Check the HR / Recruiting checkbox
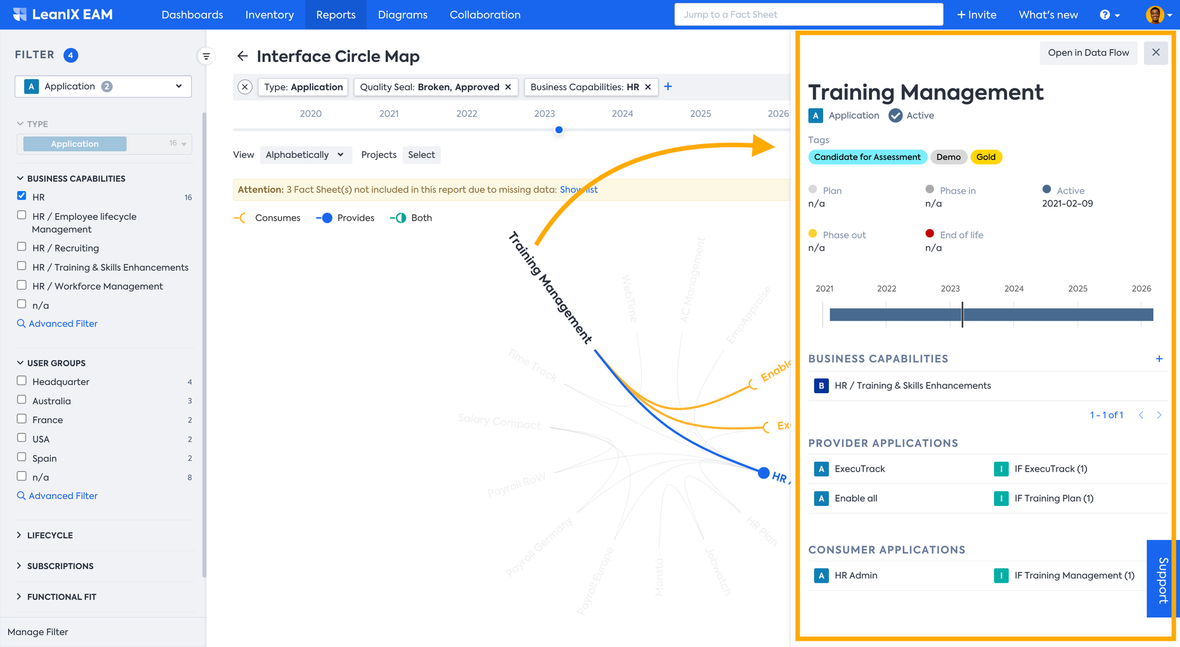The image size is (1180, 647). tap(22, 247)
